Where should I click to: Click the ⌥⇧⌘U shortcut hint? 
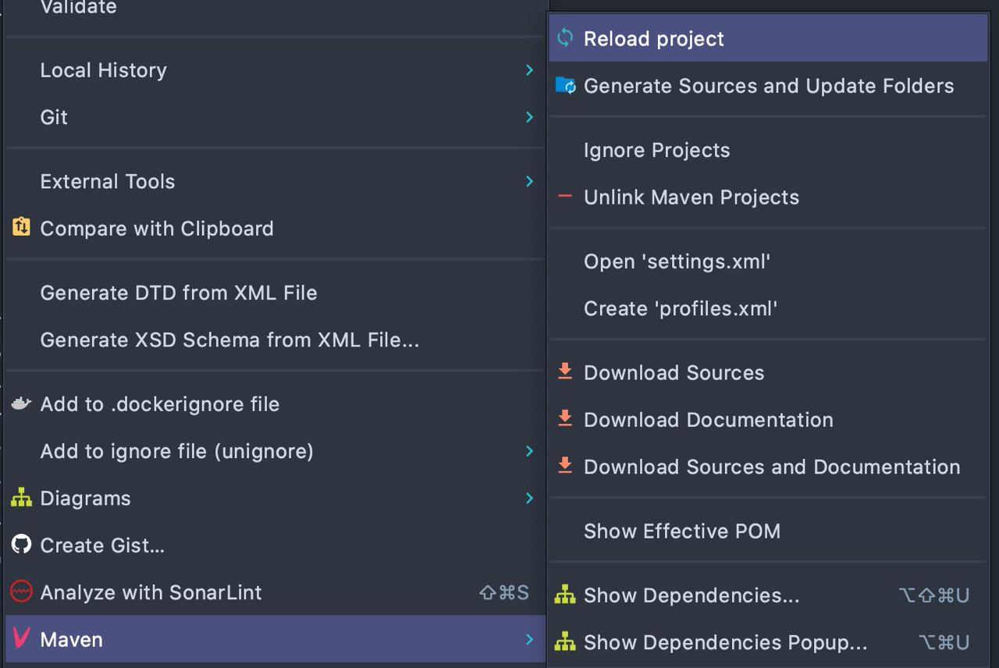point(934,595)
